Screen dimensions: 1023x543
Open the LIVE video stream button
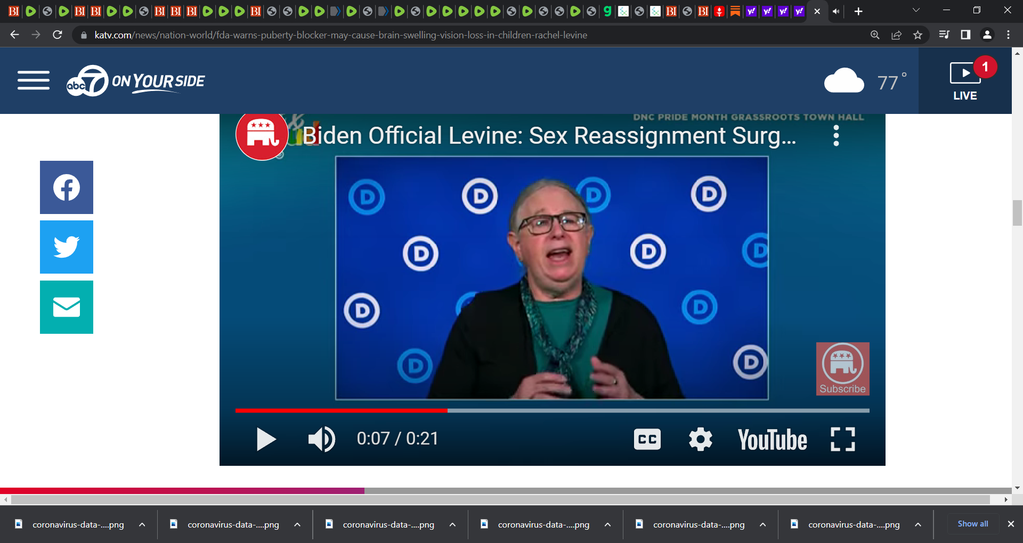coord(965,80)
